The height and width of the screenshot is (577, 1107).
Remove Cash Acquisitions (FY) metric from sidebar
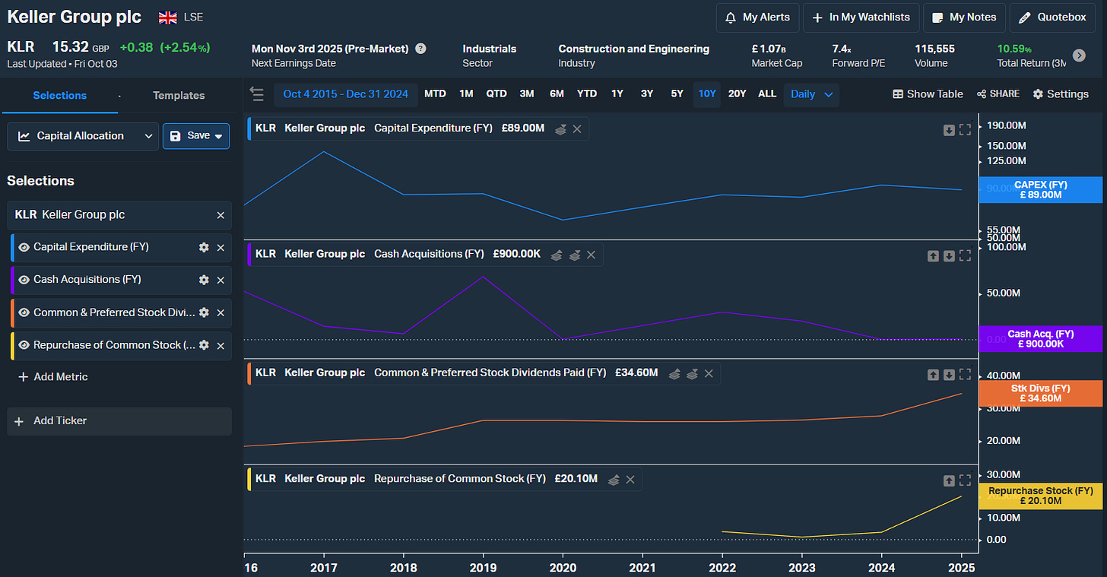[x=220, y=280]
